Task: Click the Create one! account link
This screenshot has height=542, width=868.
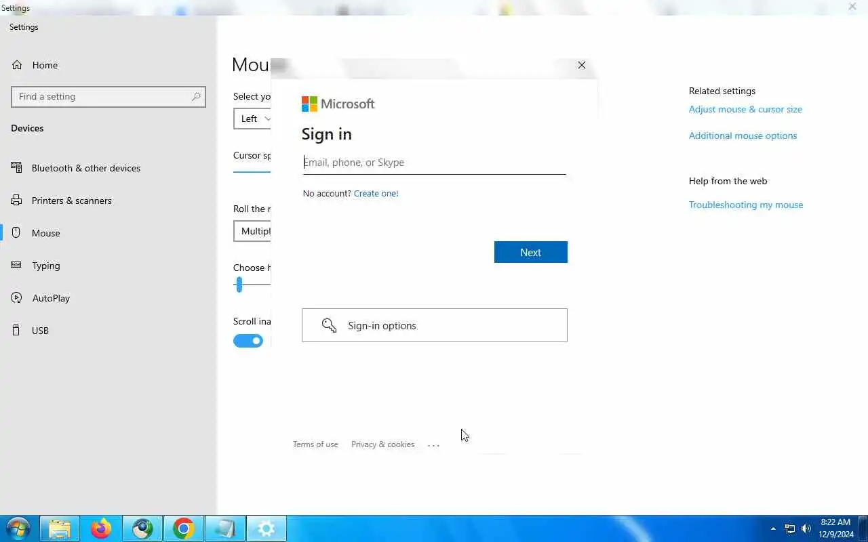Action: [x=376, y=193]
